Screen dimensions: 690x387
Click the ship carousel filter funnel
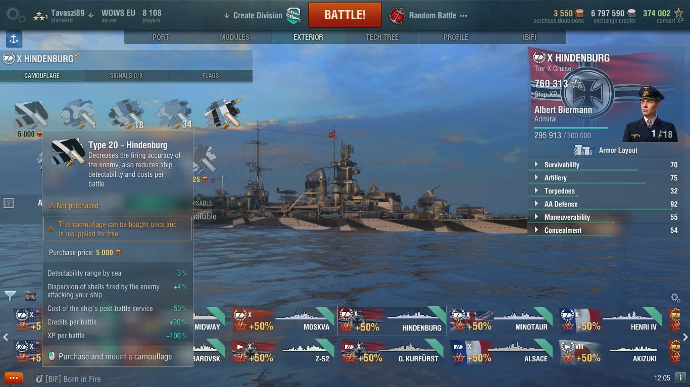pyautogui.click(x=10, y=296)
